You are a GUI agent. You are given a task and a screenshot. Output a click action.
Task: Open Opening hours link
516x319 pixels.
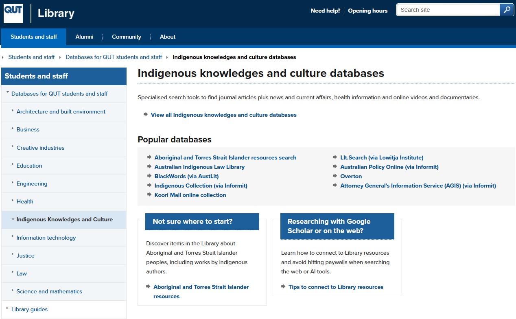(367, 11)
